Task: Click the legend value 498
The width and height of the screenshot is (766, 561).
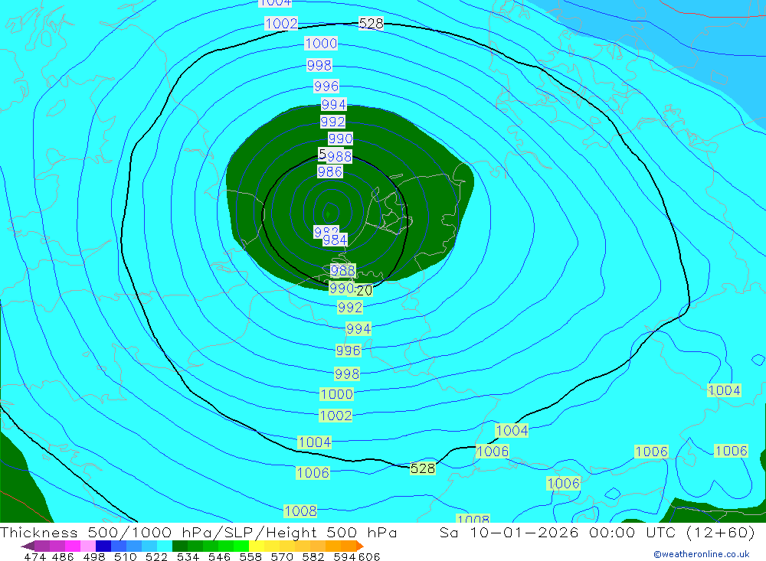Action: click(x=94, y=556)
